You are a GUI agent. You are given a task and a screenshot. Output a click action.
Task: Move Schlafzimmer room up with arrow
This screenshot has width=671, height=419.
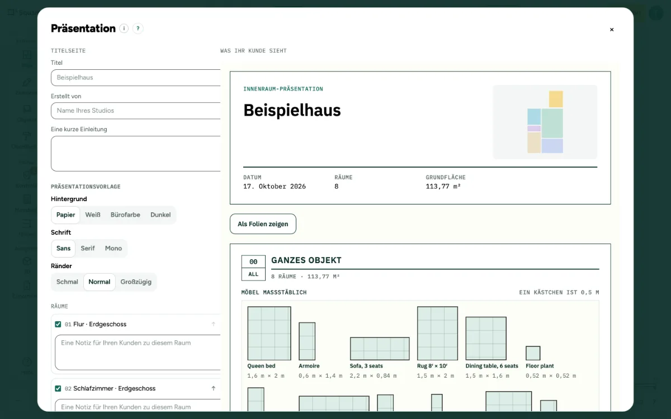[213, 388]
